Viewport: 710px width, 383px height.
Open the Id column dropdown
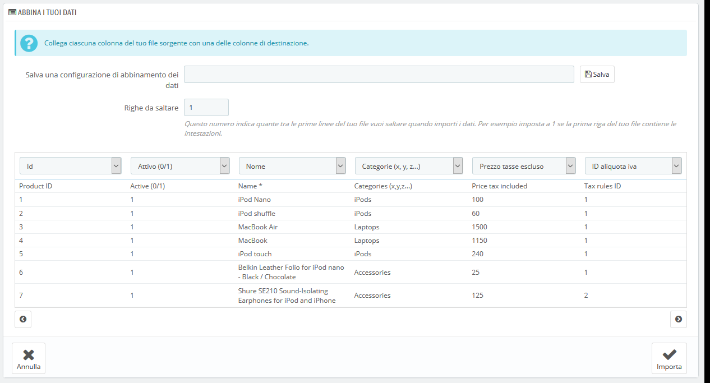click(71, 166)
